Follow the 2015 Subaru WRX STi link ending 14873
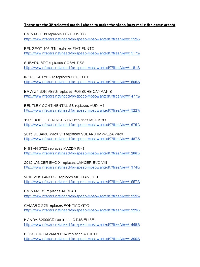This screenshot has width=200, height=267. pyautogui.click(x=82, y=139)
